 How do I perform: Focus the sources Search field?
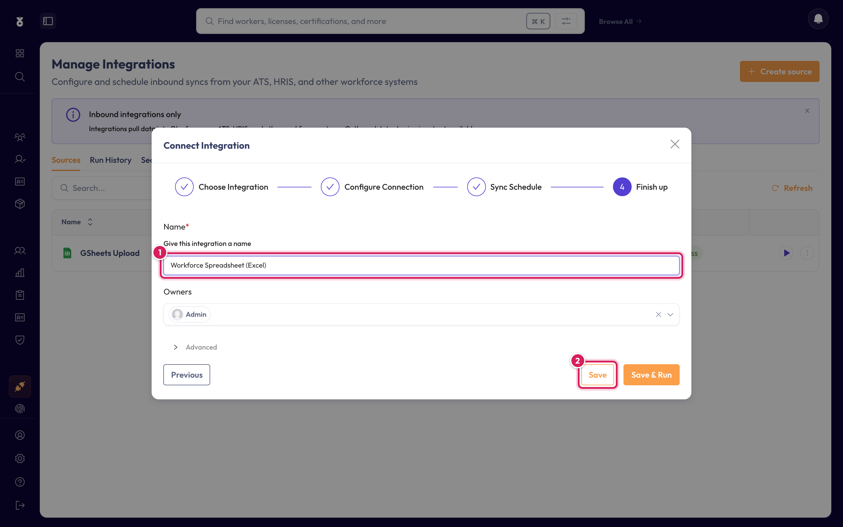click(x=102, y=188)
